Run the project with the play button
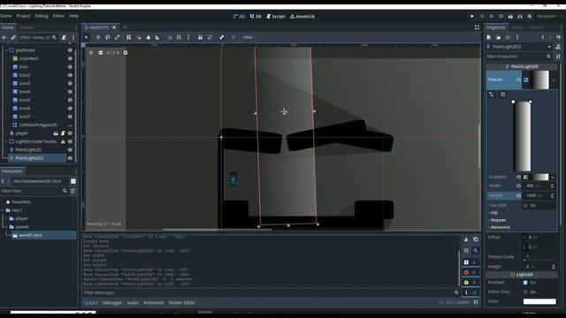The width and height of the screenshot is (566, 318). (472, 16)
